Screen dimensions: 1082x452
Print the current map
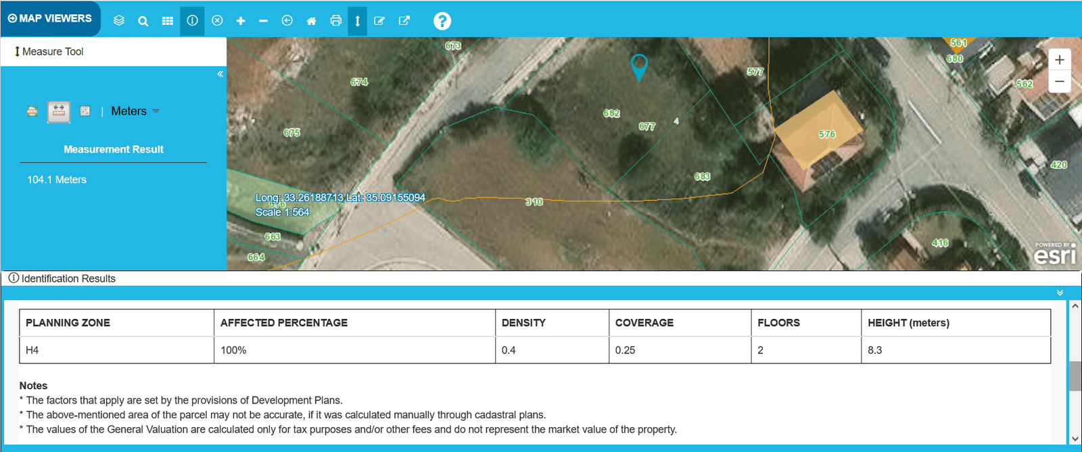pos(335,21)
